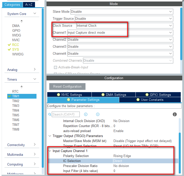Click the previous search result arrow icon
Screen dimensions: 184x176
[86, 114]
